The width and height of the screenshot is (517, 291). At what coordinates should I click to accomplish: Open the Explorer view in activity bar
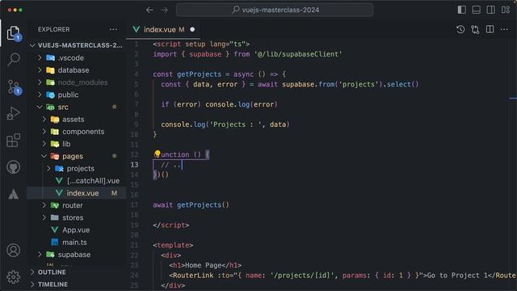(x=14, y=33)
